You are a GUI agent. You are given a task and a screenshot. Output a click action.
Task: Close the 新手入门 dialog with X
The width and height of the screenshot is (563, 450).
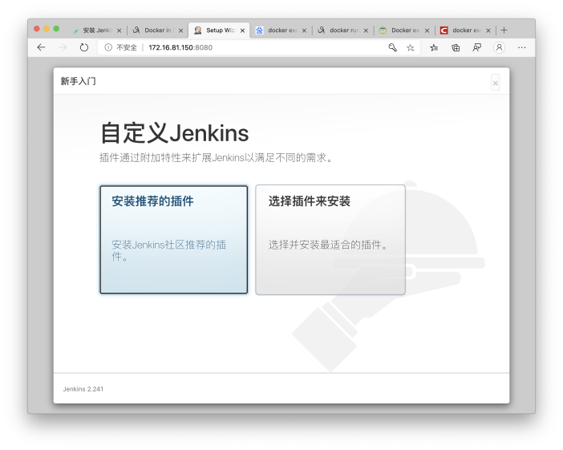click(496, 83)
